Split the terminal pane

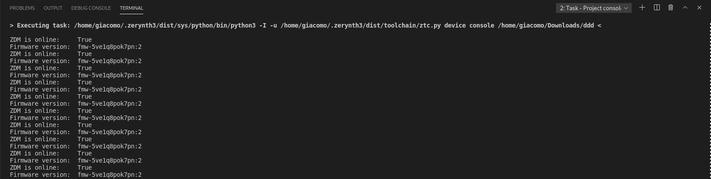tap(657, 8)
